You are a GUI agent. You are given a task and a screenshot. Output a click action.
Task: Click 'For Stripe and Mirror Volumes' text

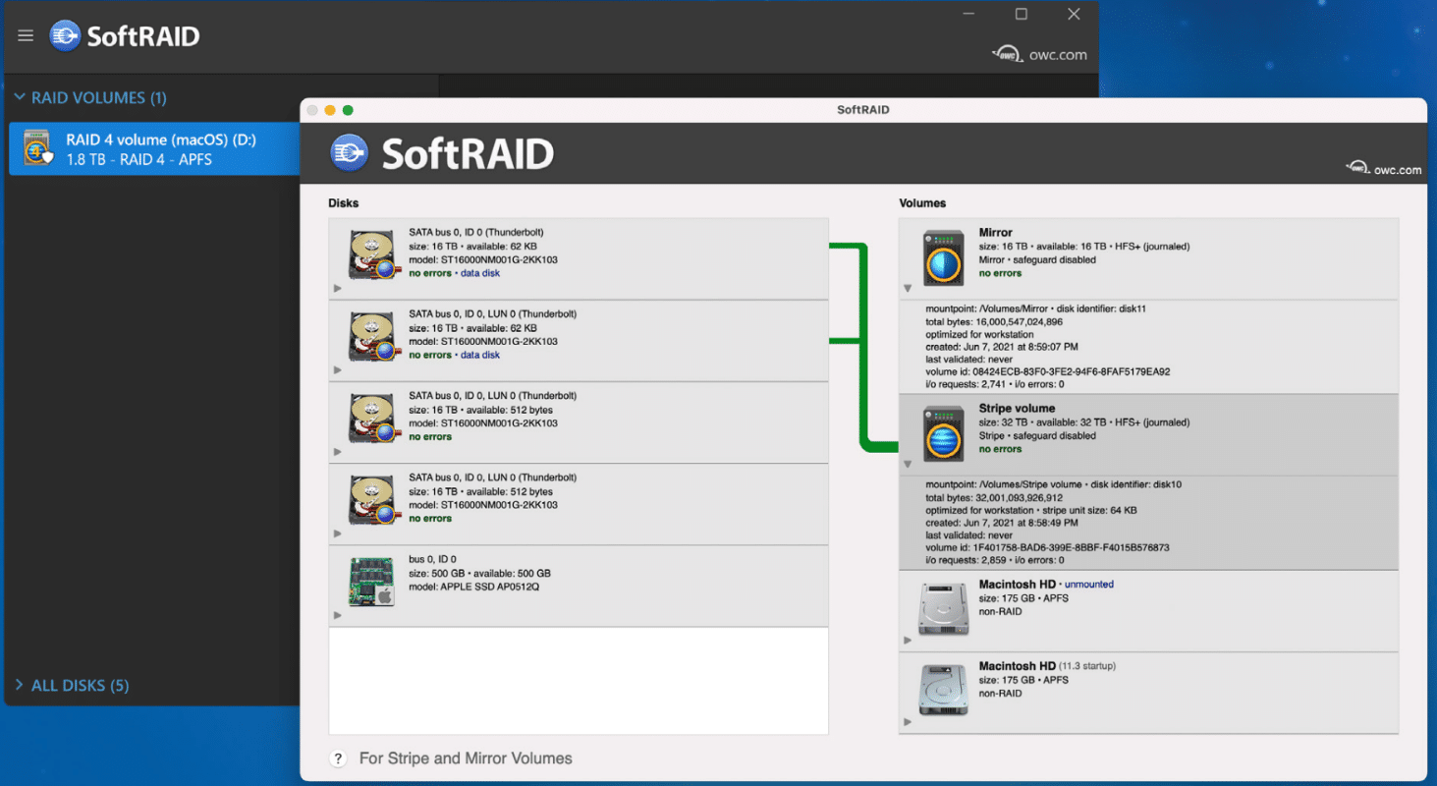466,758
